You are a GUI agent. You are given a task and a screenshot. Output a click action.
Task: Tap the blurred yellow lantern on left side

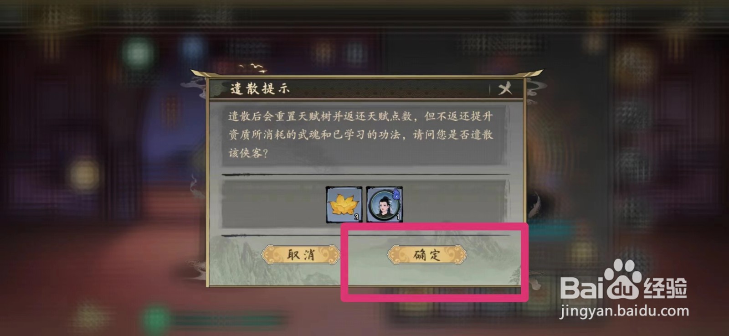coord(85,173)
